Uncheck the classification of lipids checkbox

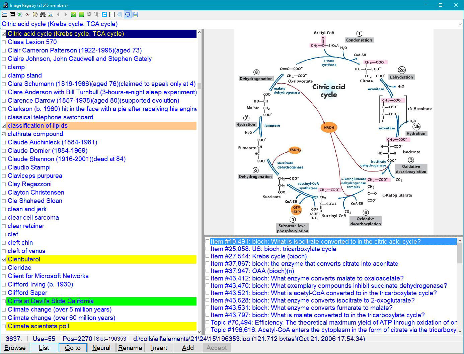coord(4,126)
